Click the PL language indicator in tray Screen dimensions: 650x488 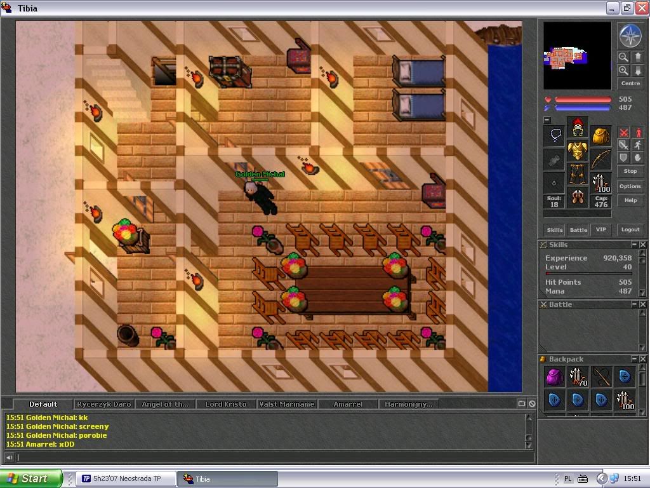tap(568, 478)
